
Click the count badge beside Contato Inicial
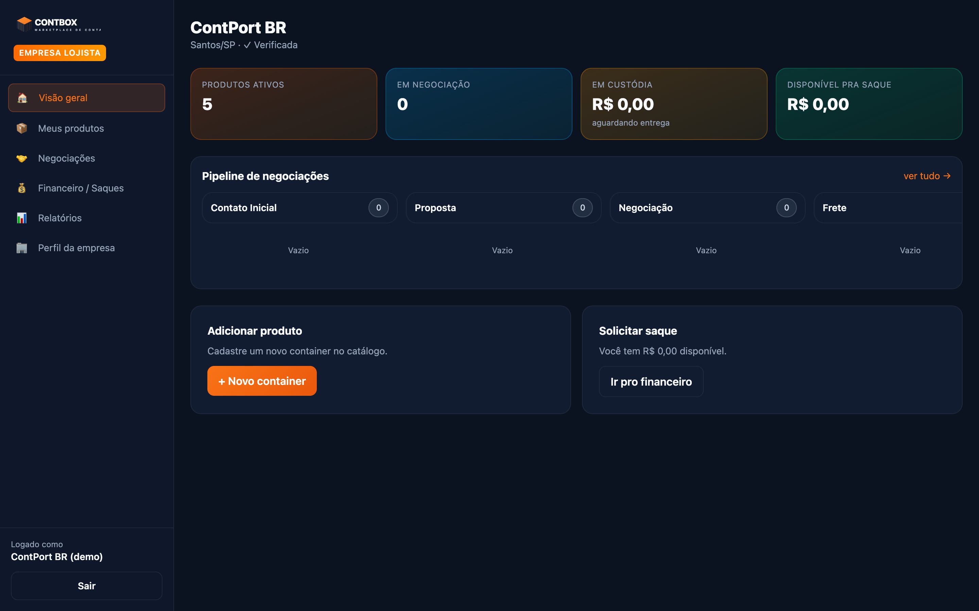click(379, 208)
